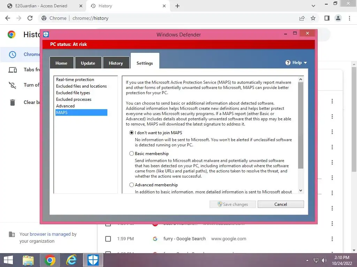Click the Help question mark icon
Image resolution: width=357 pixels, height=267 pixels.
288,63
